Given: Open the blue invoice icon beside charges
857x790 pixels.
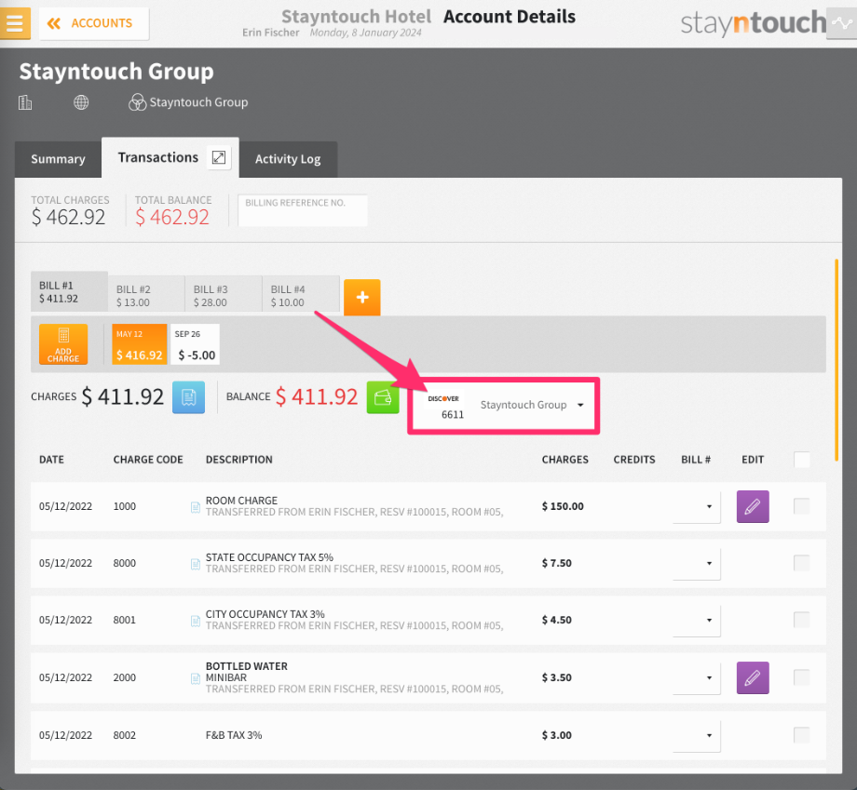Looking at the screenshot, I should [x=188, y=397].
